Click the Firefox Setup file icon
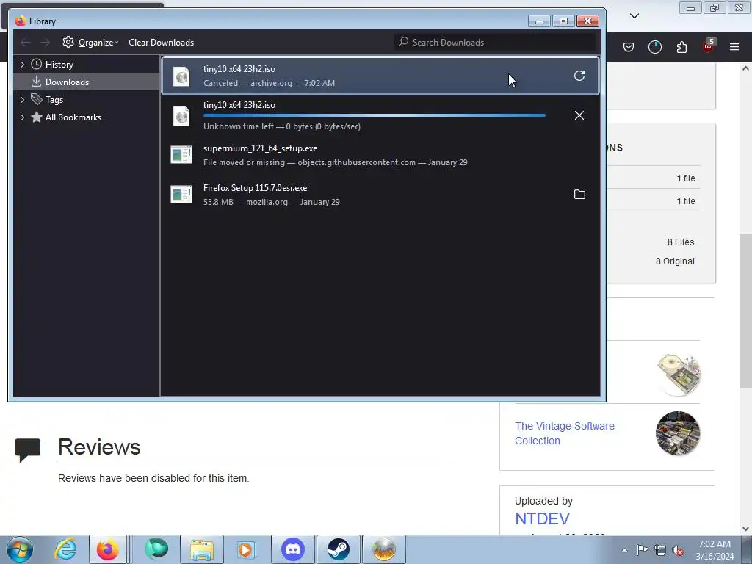Image resolution: width=752 pixels, height=564 pixels. point(181,194)
